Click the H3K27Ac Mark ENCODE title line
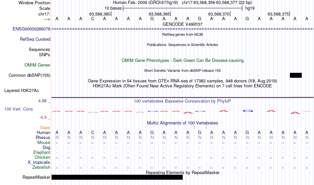 click(182, 86)
